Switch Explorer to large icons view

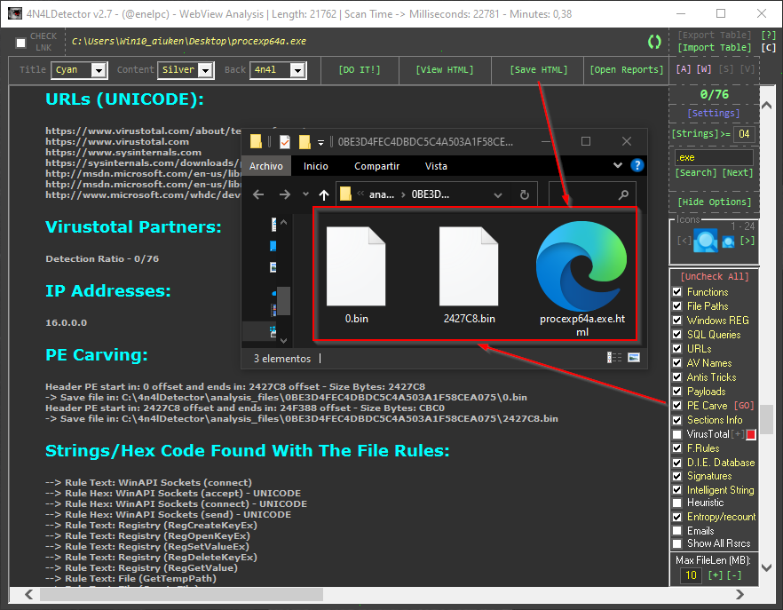[x=634, y=357]
